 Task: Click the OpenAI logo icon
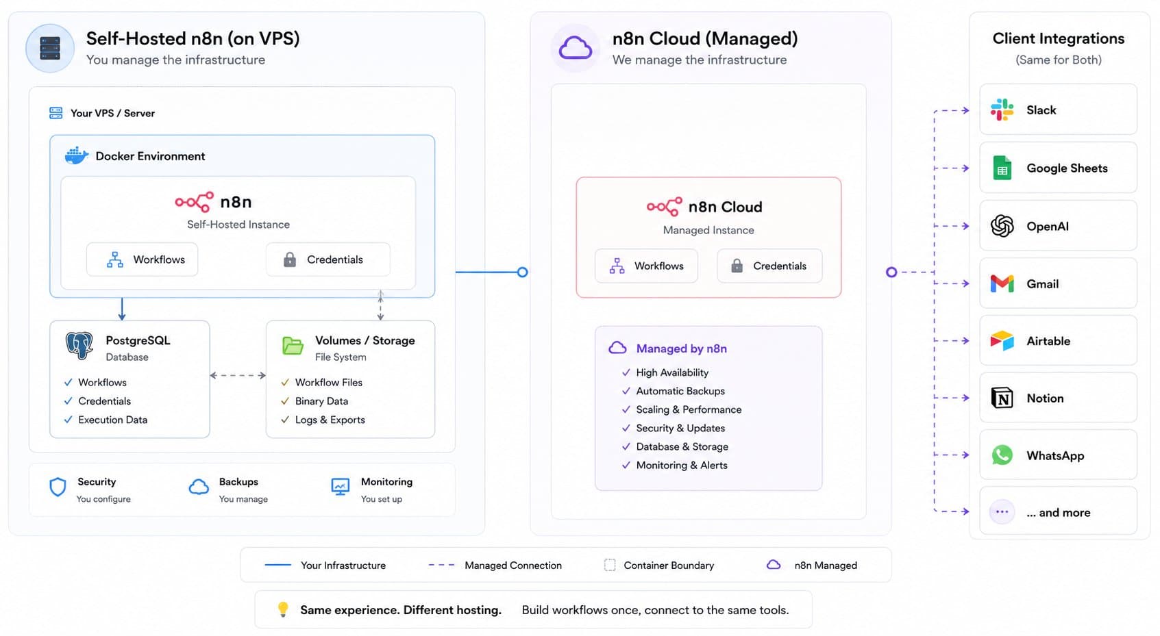1002,226
